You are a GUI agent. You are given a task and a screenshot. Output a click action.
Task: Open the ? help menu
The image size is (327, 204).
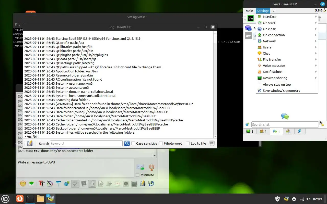pyautogui.click(x=273, y=11)
